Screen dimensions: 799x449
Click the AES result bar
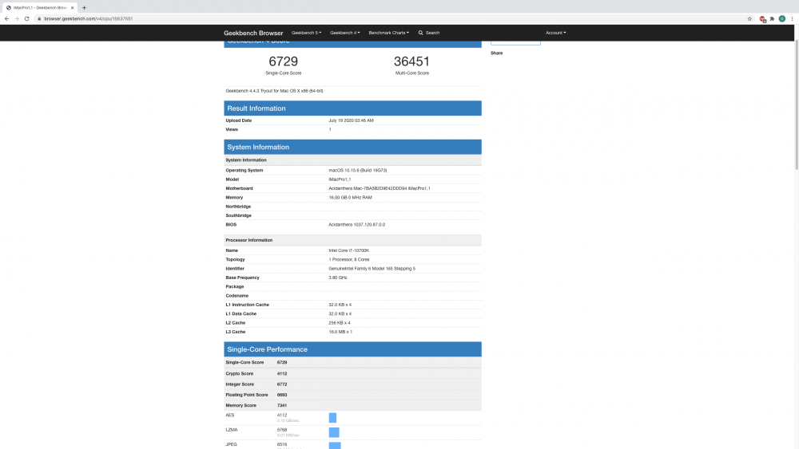click(332, 418)
